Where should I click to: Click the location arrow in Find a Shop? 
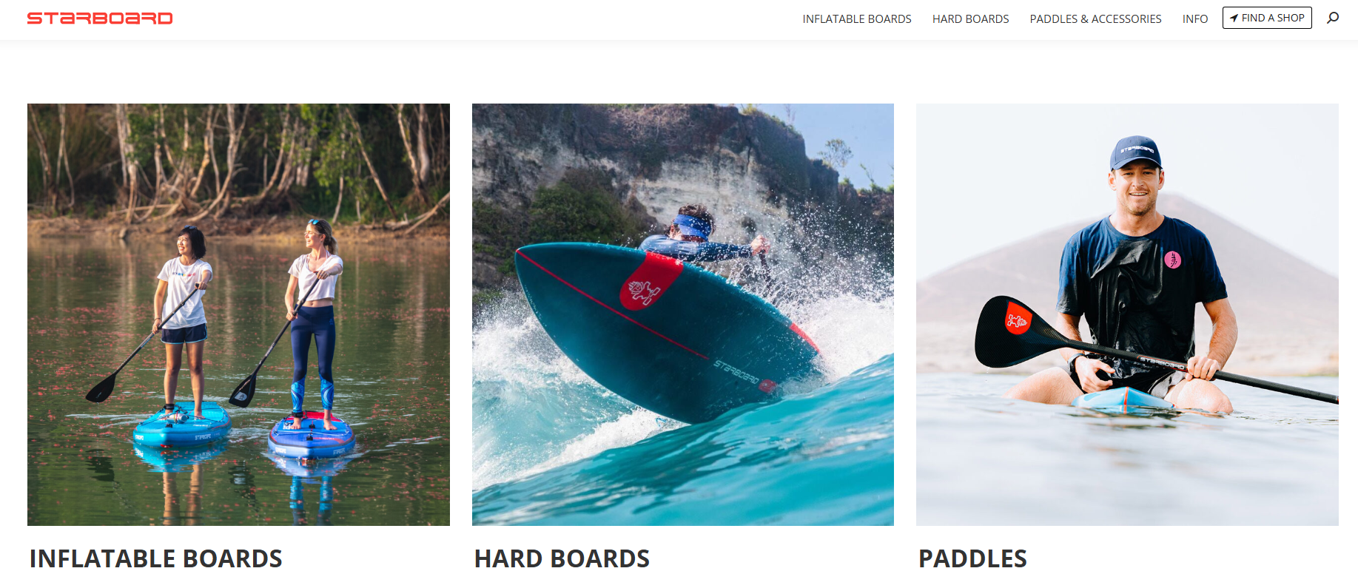pyautogui.click(x=1234, y=18)
